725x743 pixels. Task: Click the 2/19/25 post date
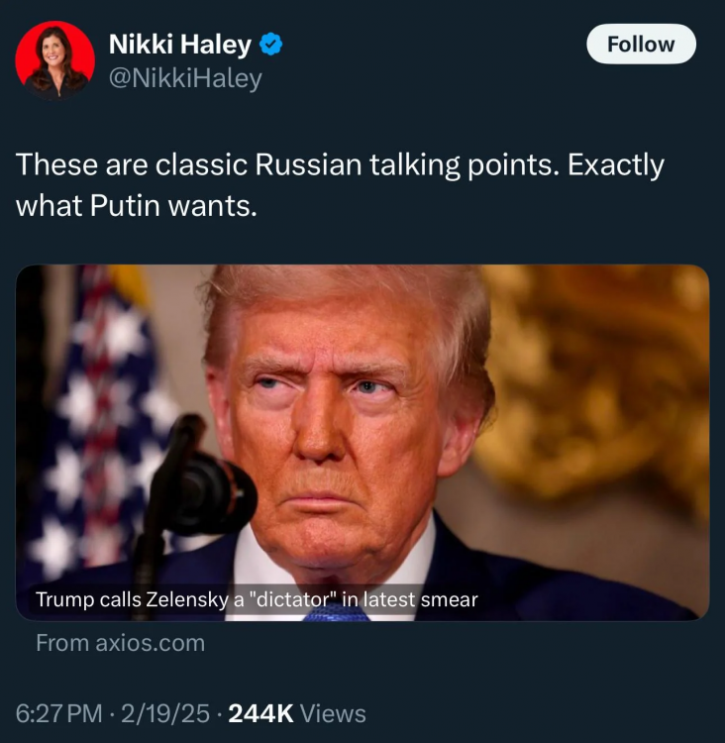coord(165,713)
